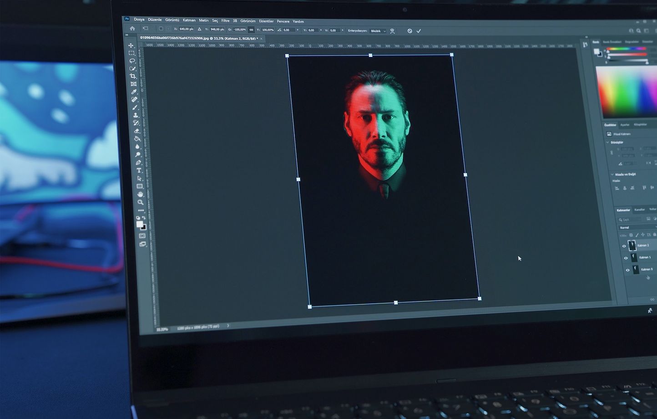657x419 pixels.
Task: Commit the transform with the checkmark
Action: (x=419, y=31)
